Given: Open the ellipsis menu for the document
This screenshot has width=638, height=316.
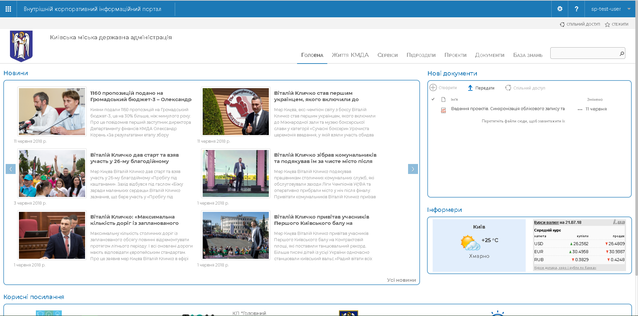Looking at the screenshot, I should coord(580,109).
